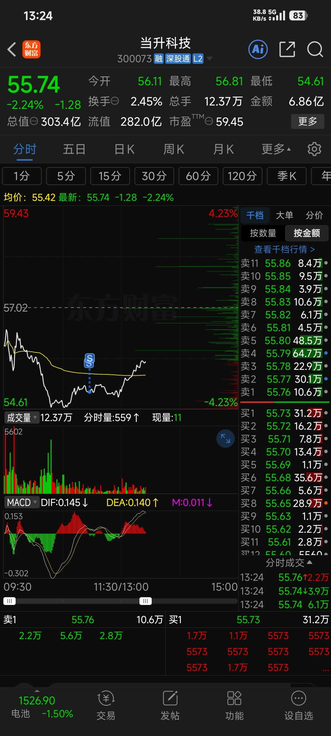Tap the 卖4 row at 55.79
This screenshot has width=331, height=736.
pos(284,353)
